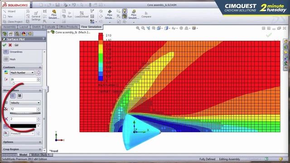Open the ConfigurationManager tab icon
The width and height of the screenshot is (290, 163).
coord(17,34)
